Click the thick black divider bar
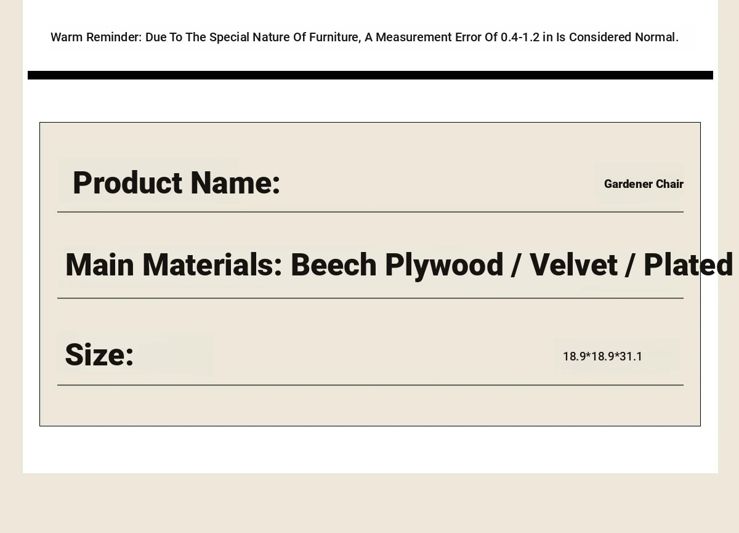This screenshot has width=739, height=533. (370, 75)
